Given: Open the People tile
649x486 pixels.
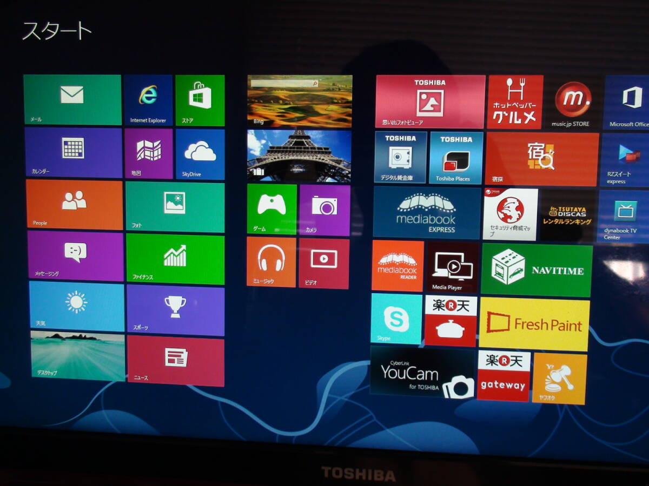Looking at the screenshot, I should point(75,204).
